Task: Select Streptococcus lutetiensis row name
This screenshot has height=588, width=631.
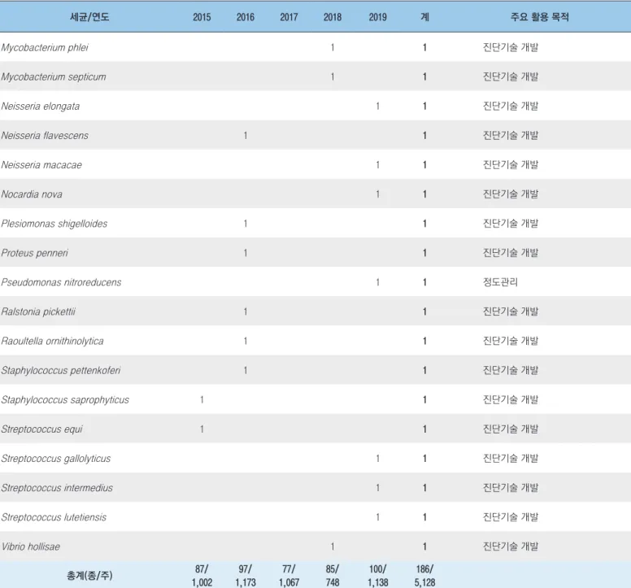Action: (x=54, y=517)
